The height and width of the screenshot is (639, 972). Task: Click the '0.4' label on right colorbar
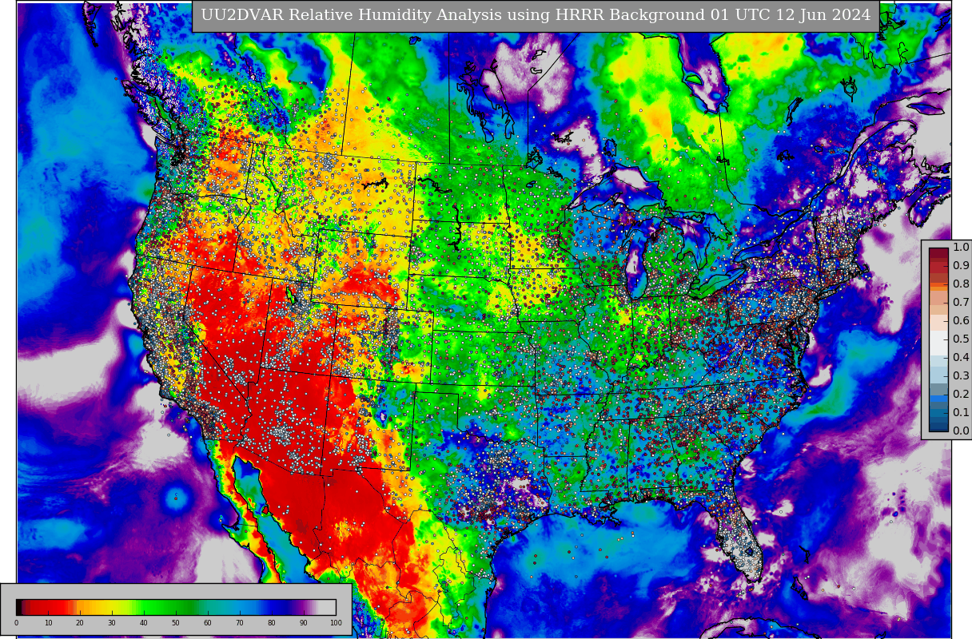[x=961, y=358]
